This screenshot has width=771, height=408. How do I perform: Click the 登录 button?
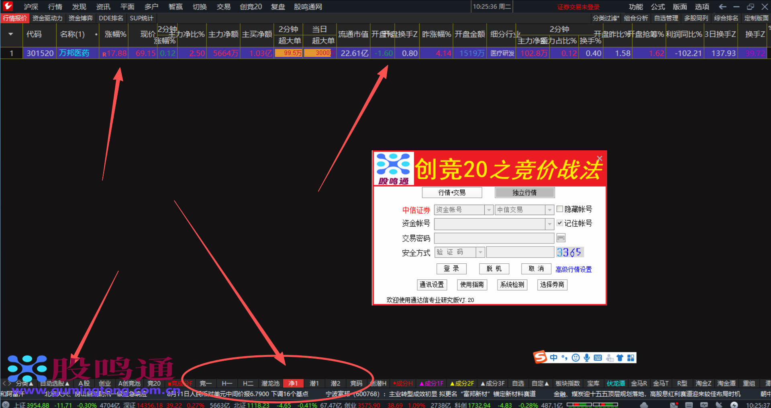click(451, 269)
